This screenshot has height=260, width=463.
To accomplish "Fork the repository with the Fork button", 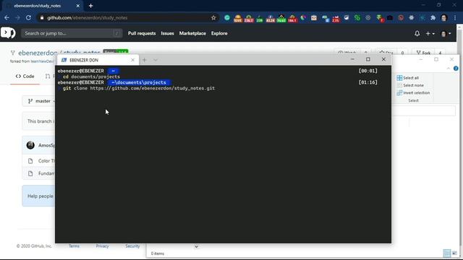I will [x=423, y=53].
